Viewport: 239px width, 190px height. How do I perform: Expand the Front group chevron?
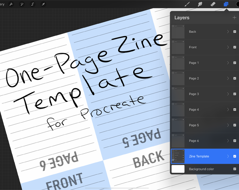pyautogui.click(x=228, y=47)
